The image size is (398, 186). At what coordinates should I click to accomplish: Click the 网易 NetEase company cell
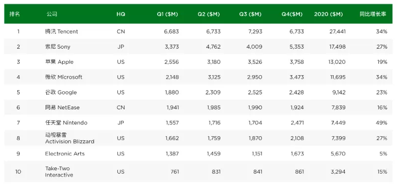(62, 107)
